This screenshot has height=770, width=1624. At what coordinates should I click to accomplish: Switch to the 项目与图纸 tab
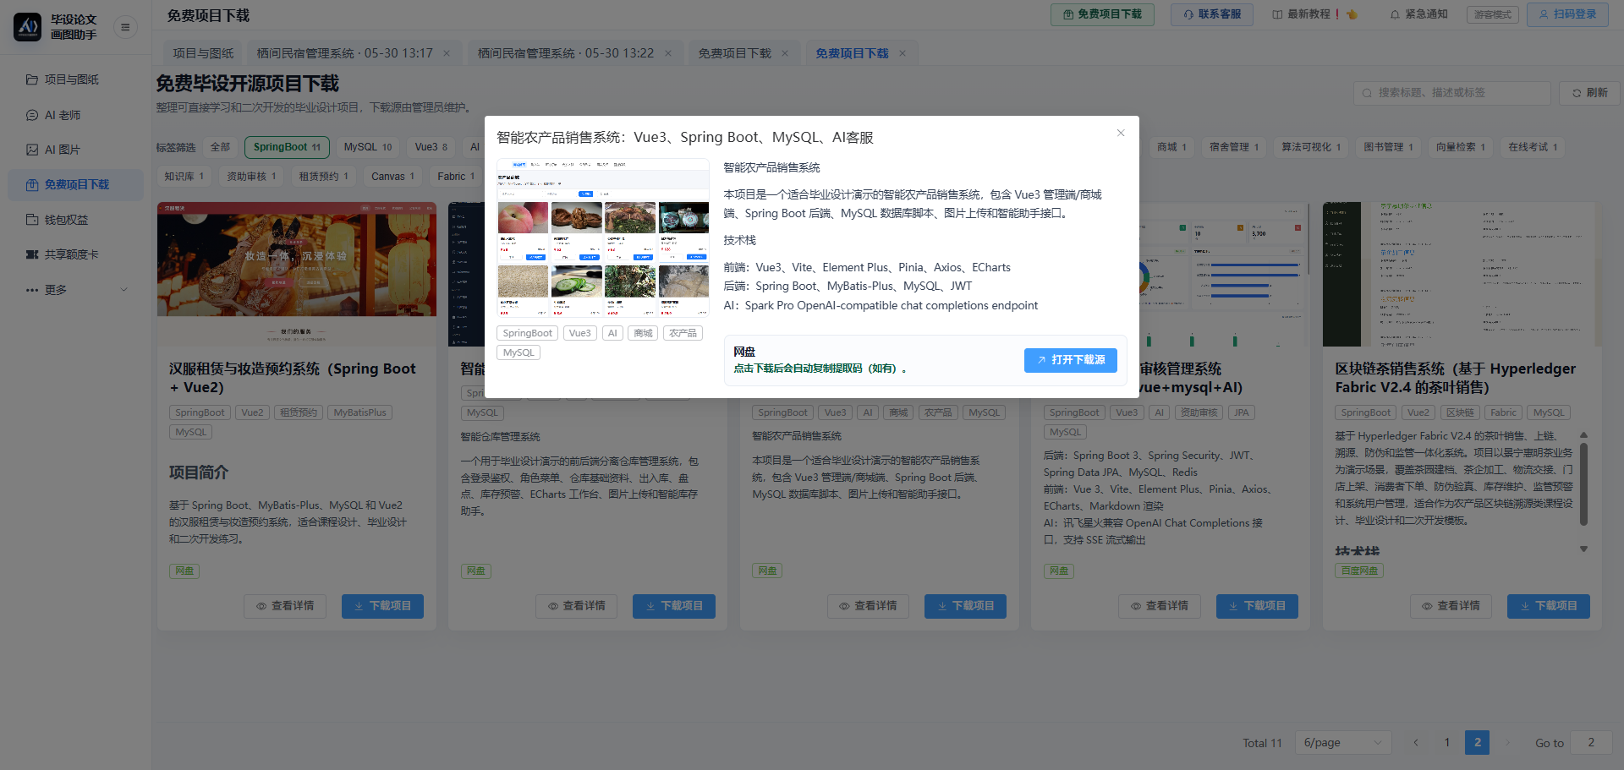(x=203, y=53)
